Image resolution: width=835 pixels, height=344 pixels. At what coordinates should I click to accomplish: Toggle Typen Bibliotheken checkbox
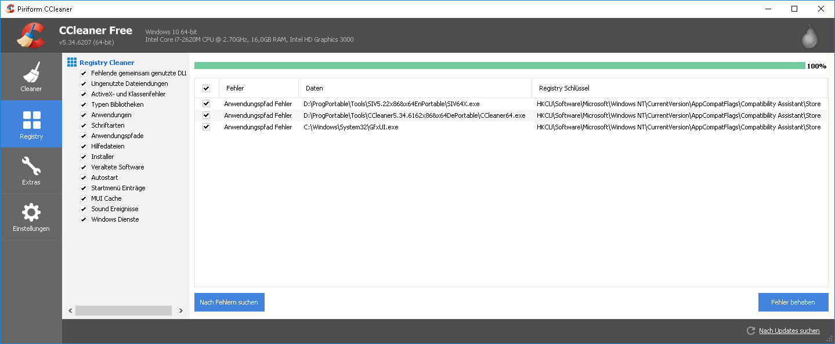(84, 105)
